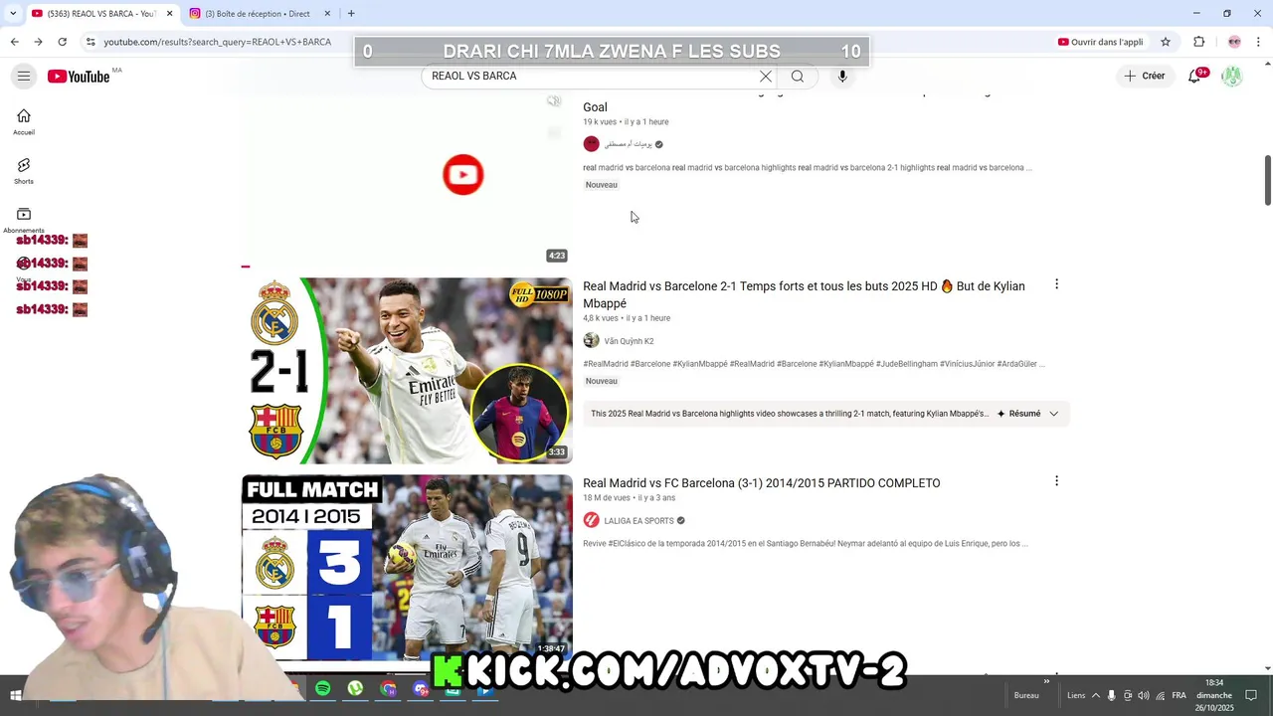View site information icon in address bar
The width and height of the screenshot is (1273, 716).
(91, 42)
